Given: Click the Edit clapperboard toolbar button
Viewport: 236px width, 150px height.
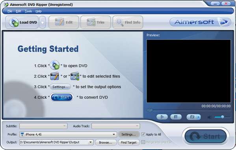Looking at the screenshot, I should coord(64,22).
